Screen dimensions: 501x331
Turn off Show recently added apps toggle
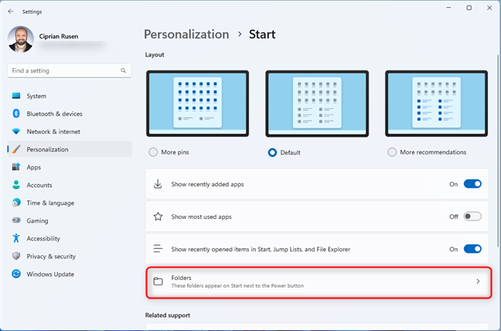pyautogui.click(x=472, y=184)
